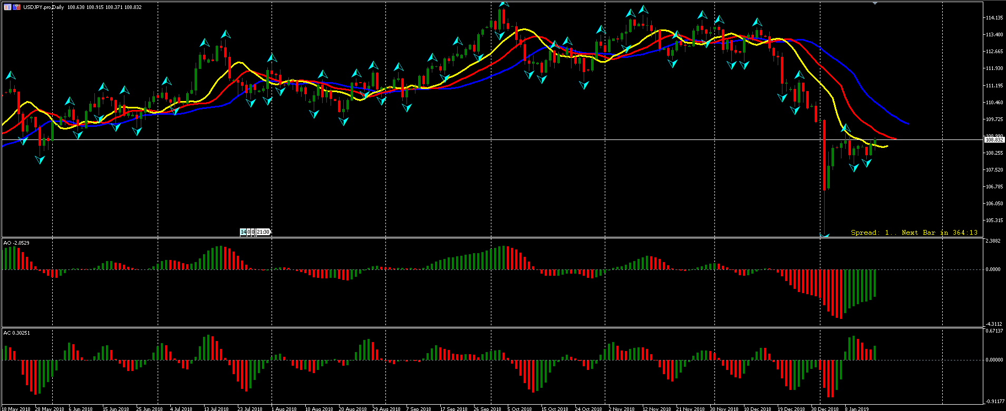Select the red moving average line end

click(896, 139)
